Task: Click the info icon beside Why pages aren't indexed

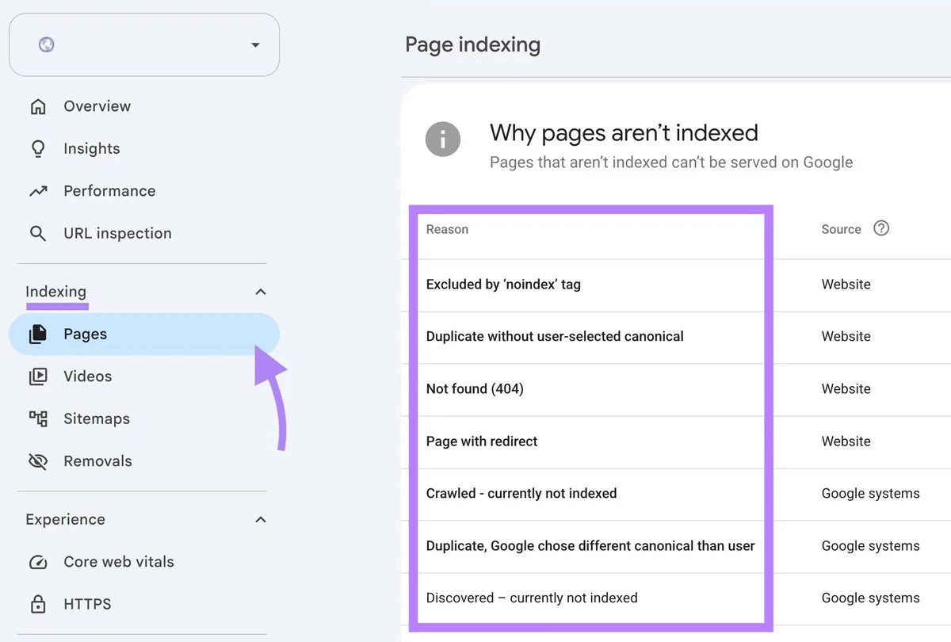Action: point(443,139)
